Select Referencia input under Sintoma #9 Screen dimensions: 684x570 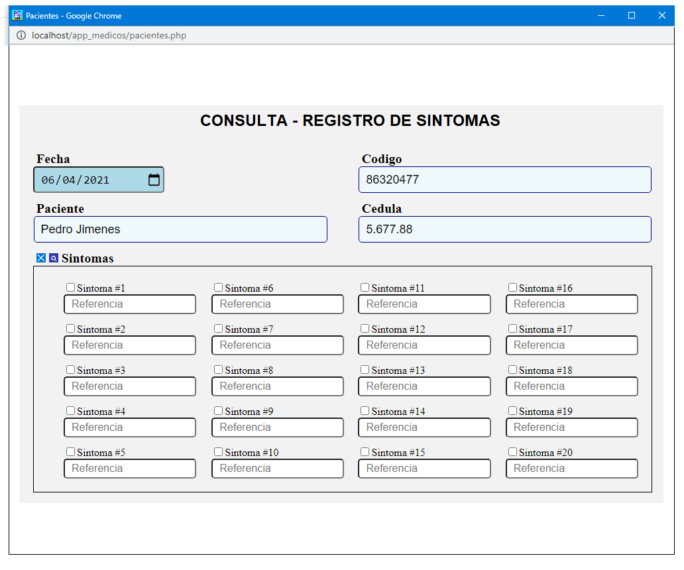[278, 427]
